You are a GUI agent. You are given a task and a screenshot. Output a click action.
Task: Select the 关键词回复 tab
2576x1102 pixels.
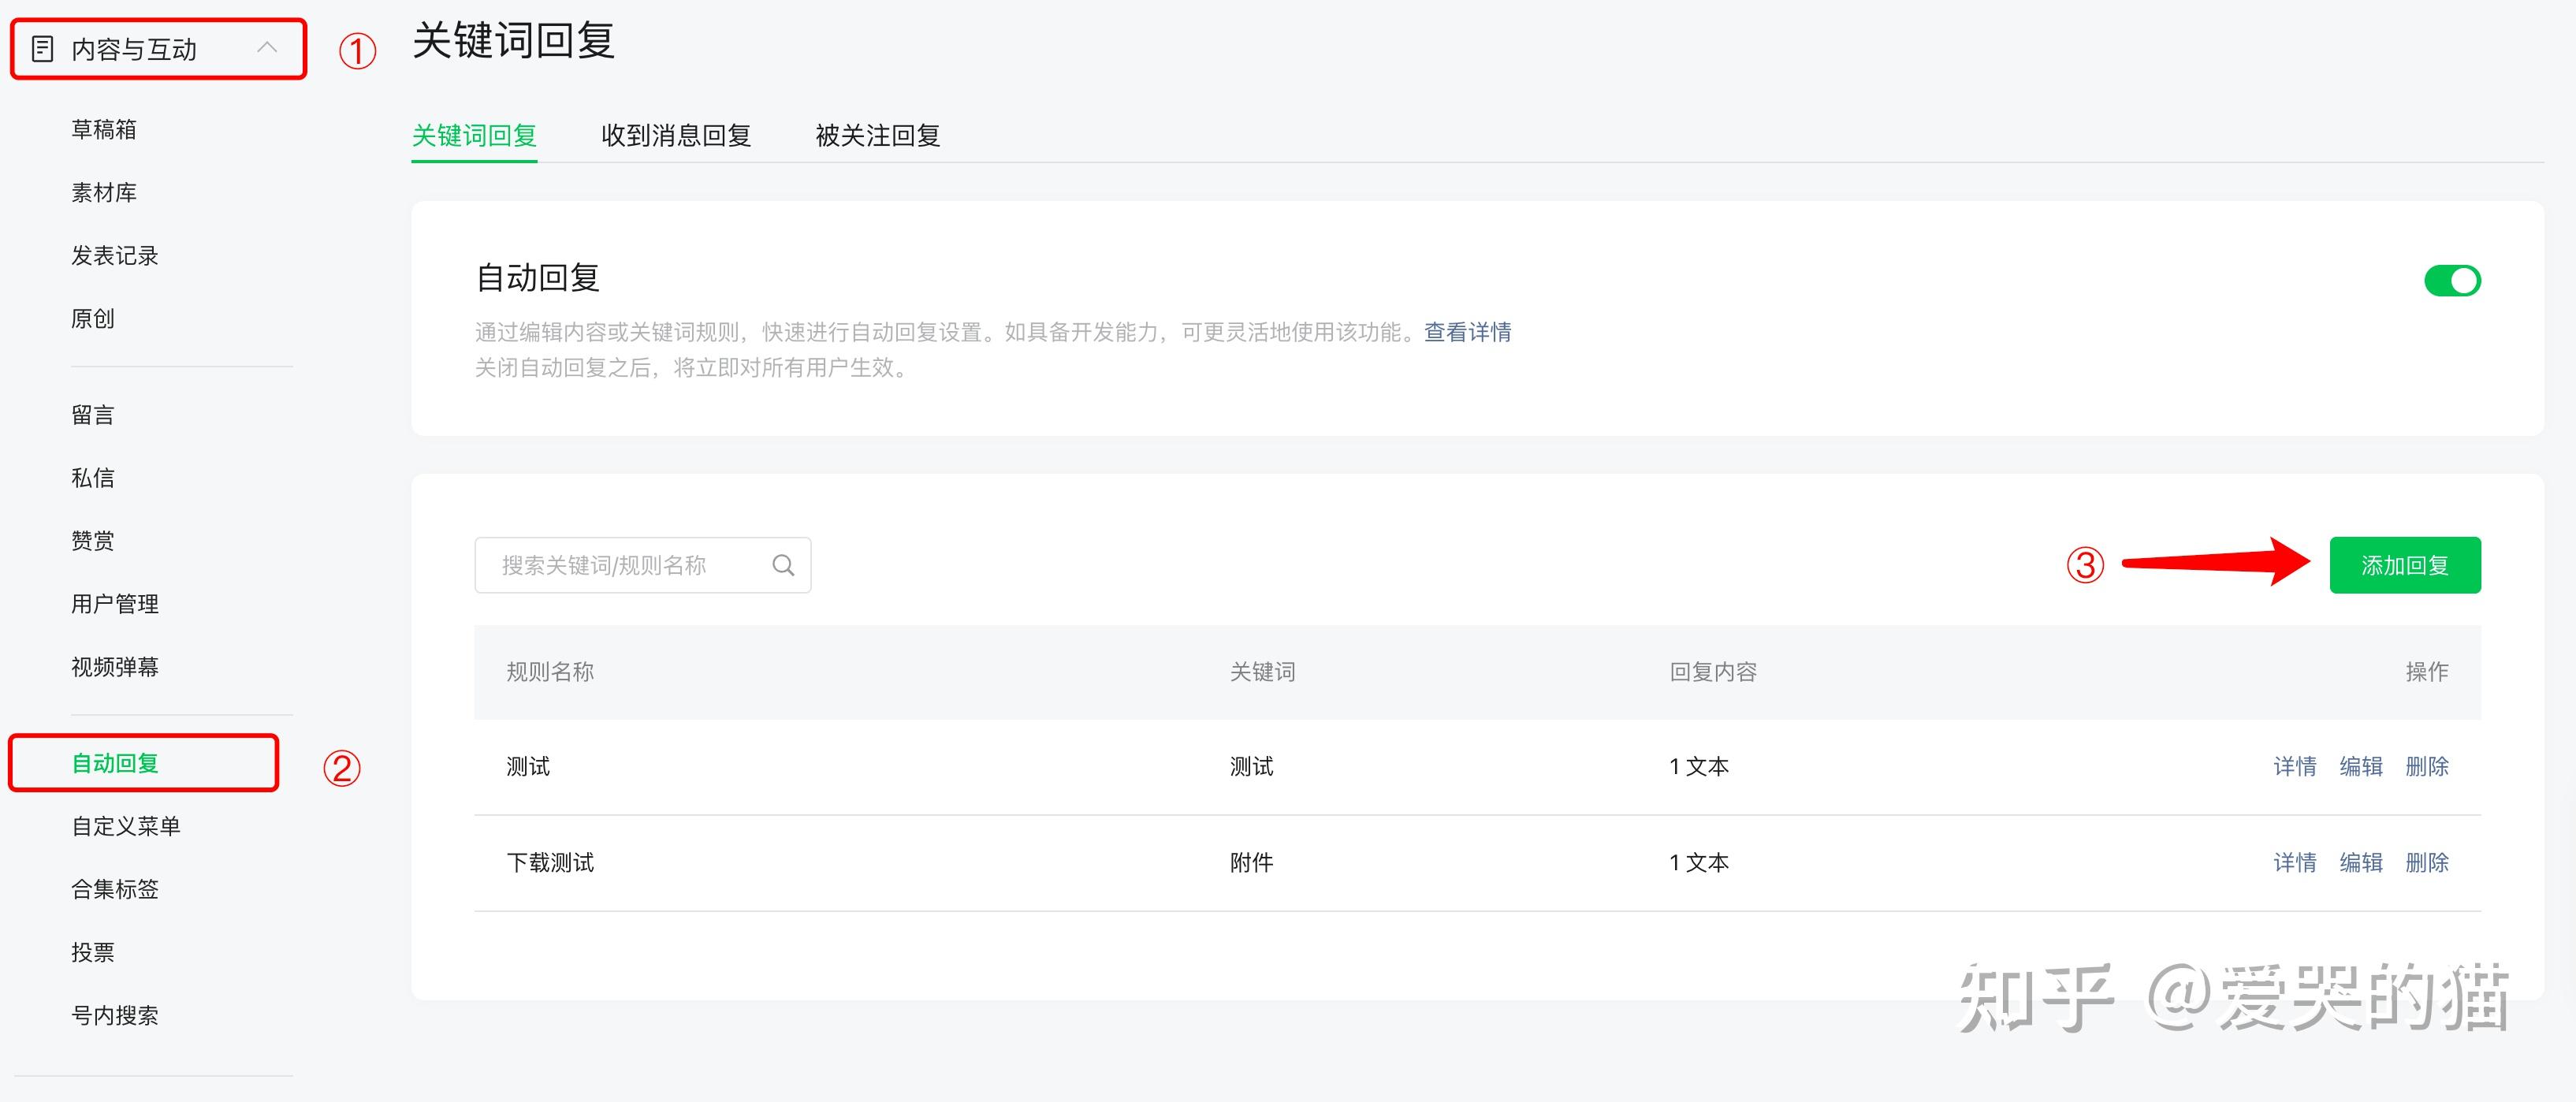474,136
